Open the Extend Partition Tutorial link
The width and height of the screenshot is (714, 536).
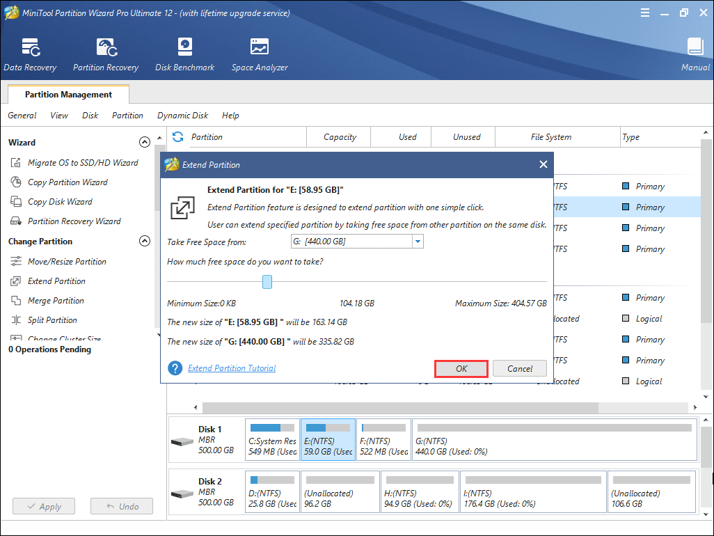coord(232,368)
